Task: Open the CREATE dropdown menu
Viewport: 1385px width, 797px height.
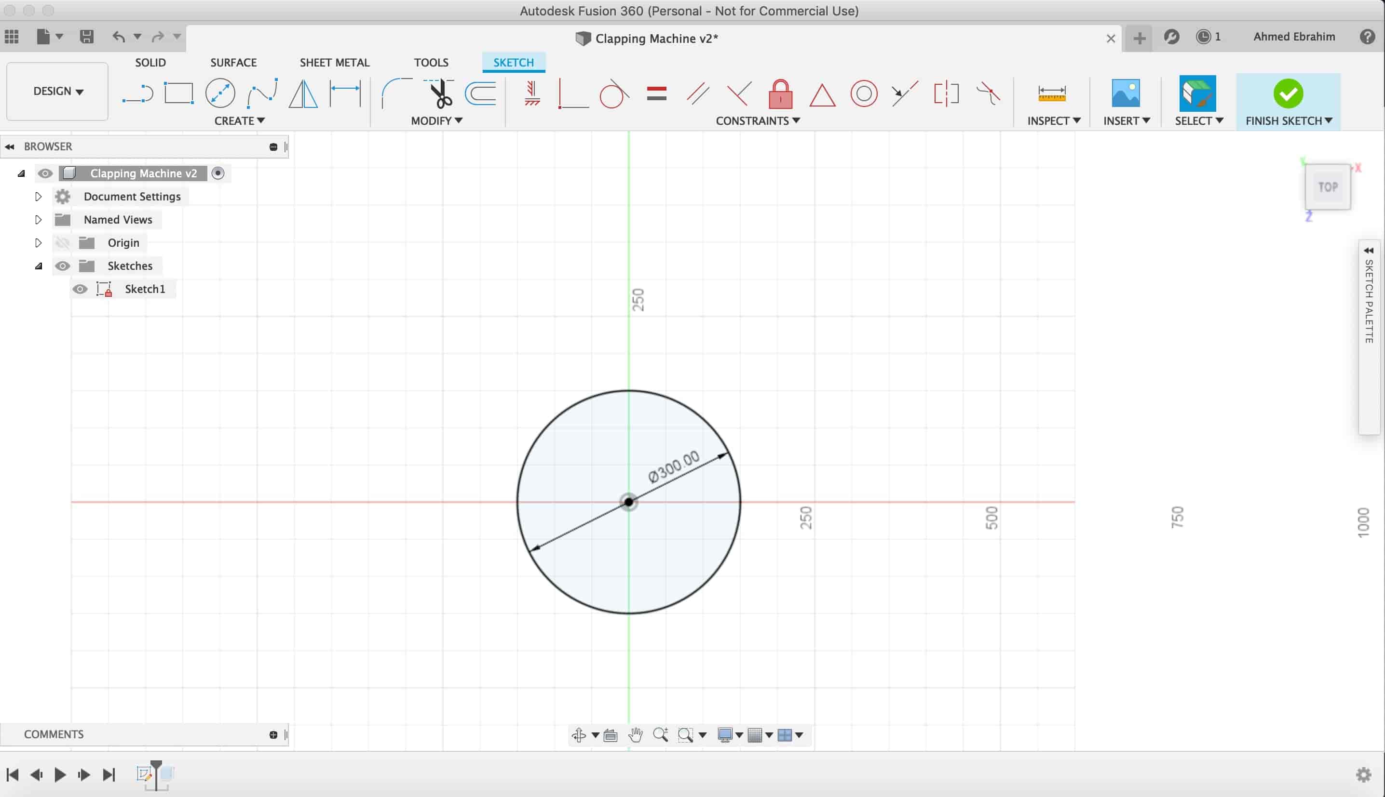Action: pos(240,120)
